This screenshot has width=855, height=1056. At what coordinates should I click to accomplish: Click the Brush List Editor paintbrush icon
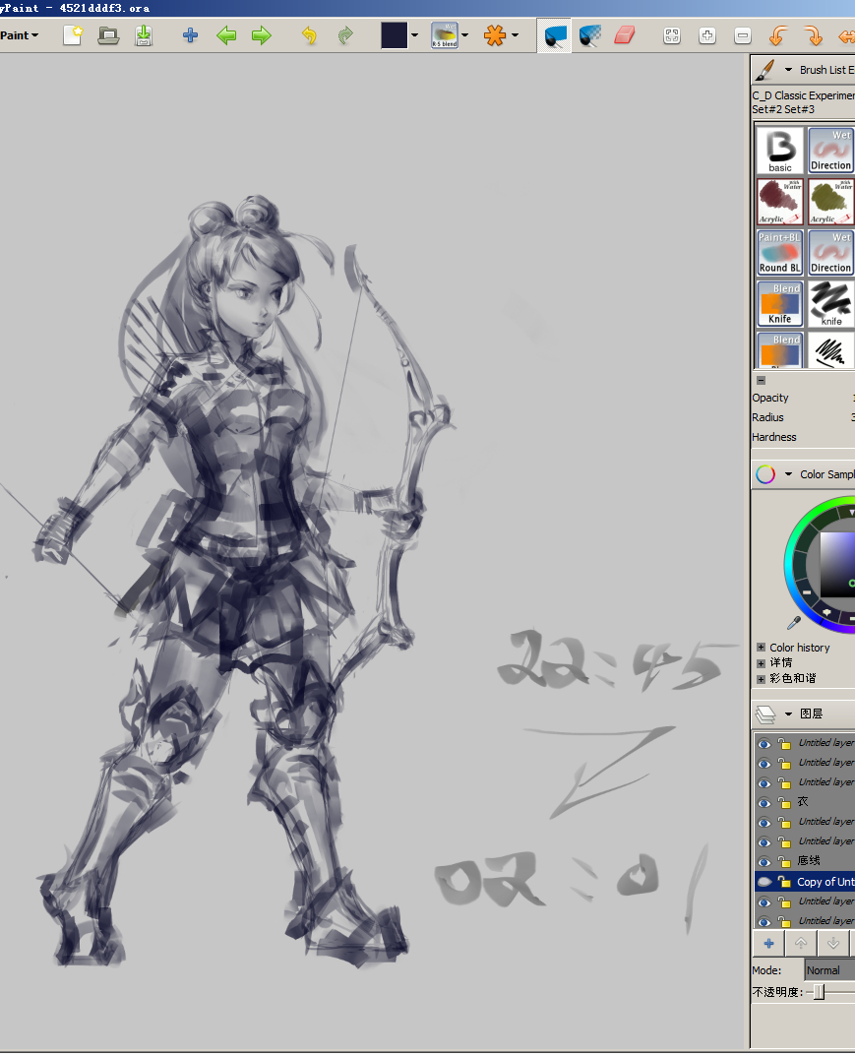click(764, 69)
